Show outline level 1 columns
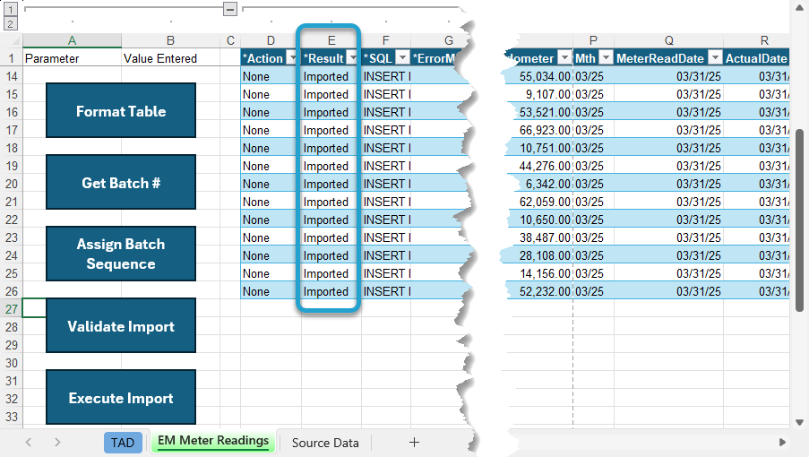This screenshot has height=457, width=809. click(x=11, y=9)
